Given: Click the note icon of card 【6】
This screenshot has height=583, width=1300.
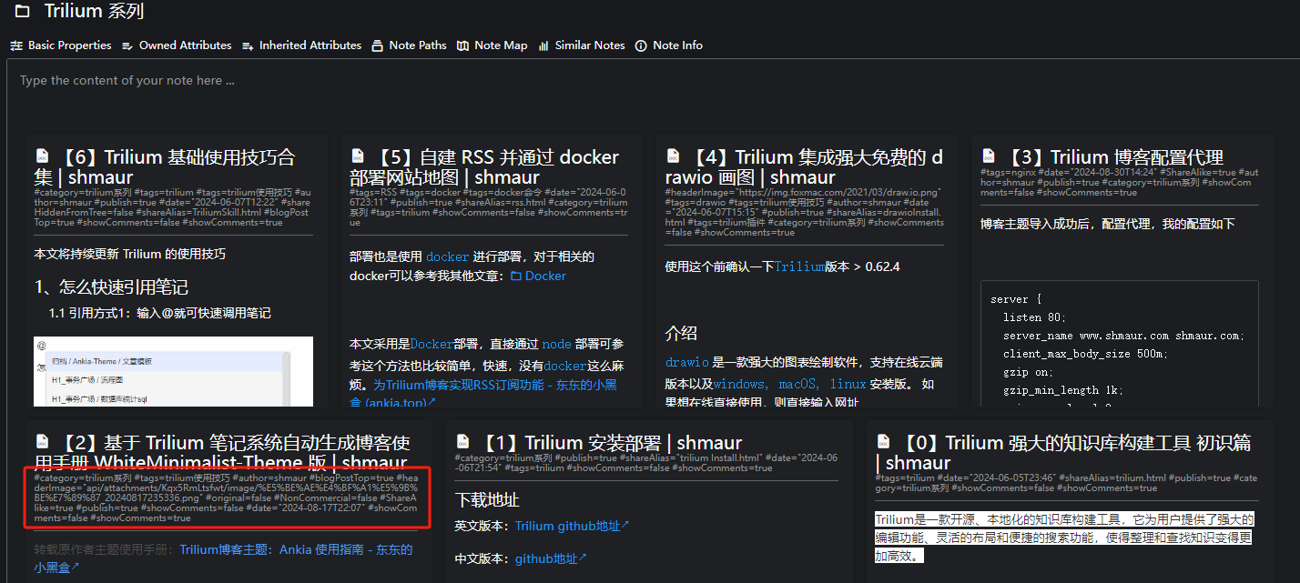Looking at the screenshot, I should pos(42,156).
